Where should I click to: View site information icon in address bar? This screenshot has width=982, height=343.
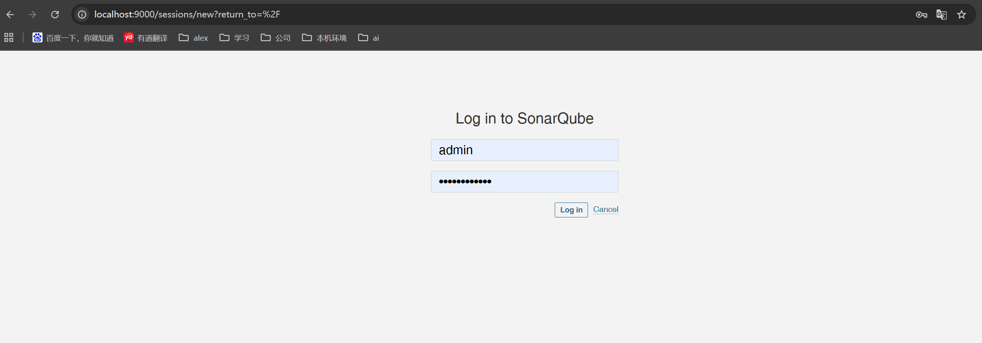(x=82, y=15)
